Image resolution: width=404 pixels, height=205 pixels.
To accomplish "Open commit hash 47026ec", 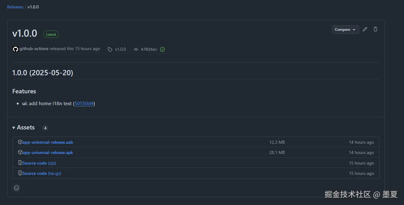I will coord(149,49).
